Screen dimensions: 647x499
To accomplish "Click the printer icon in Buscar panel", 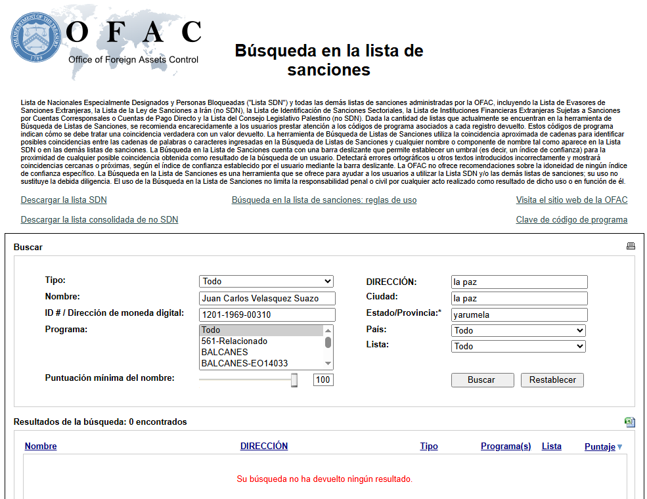I will click(x=631, y=246).
